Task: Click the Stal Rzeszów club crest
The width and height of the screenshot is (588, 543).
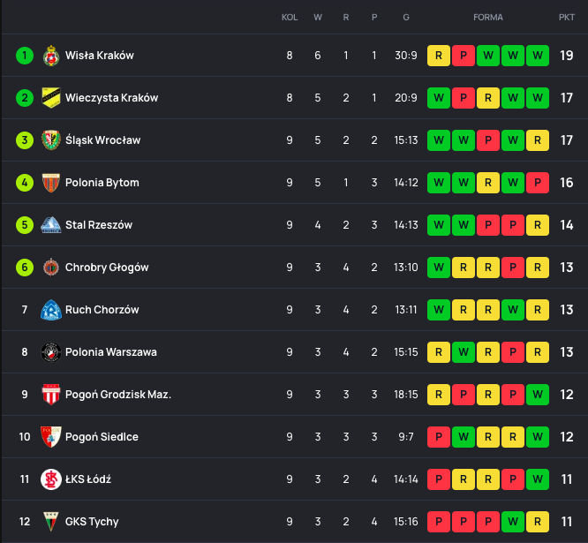Action: click(x=51, y=225)
